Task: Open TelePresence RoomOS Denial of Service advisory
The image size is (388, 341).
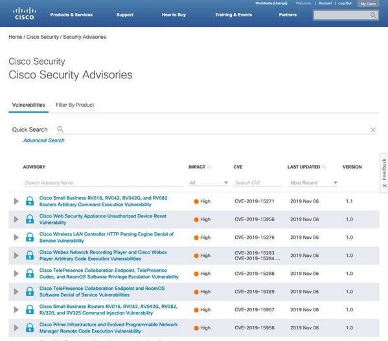Action: 102,291
